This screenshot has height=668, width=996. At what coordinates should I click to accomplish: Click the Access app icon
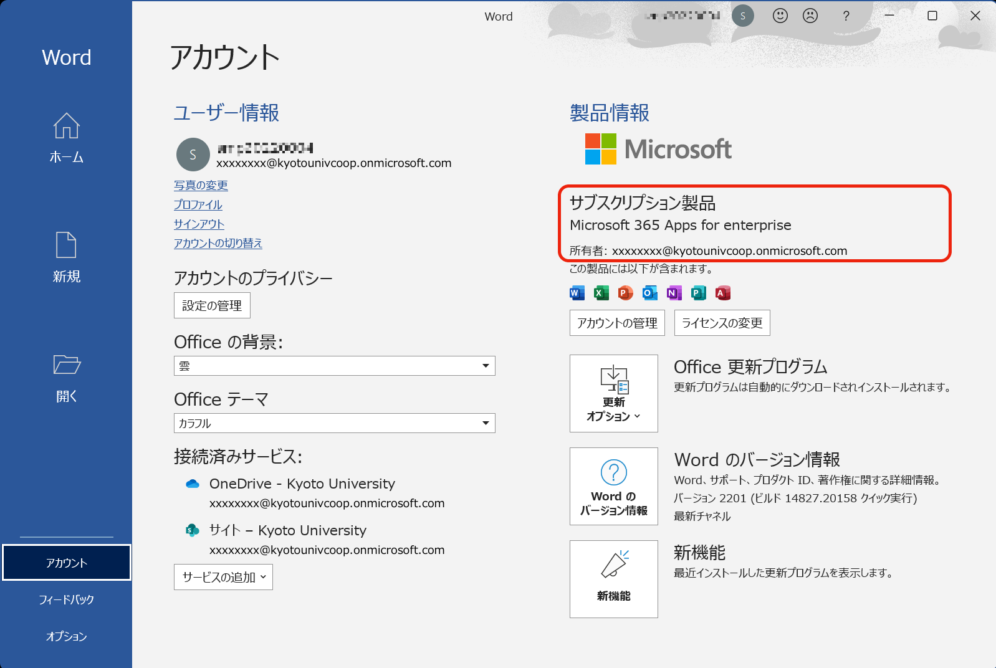723,293
